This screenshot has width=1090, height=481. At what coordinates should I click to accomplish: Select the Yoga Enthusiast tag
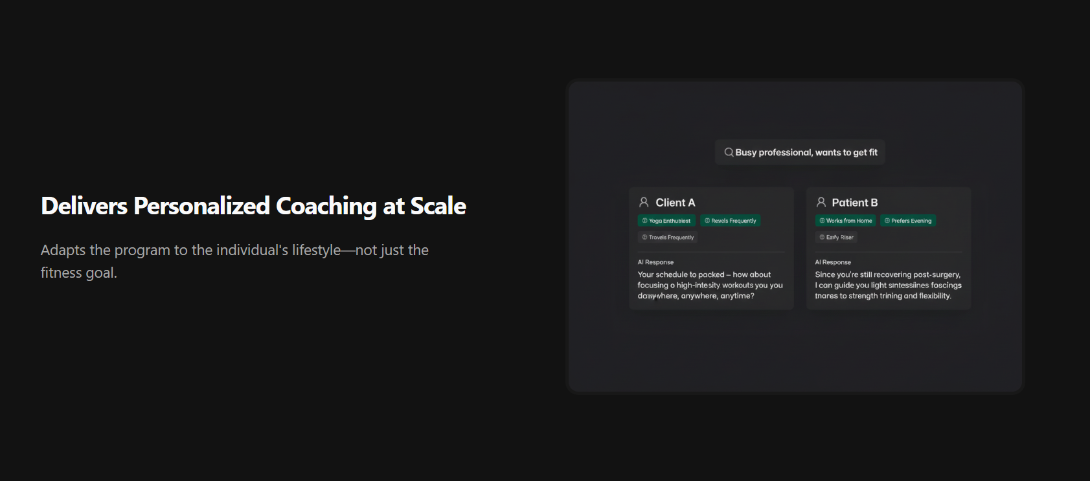[x=666, y=221]
